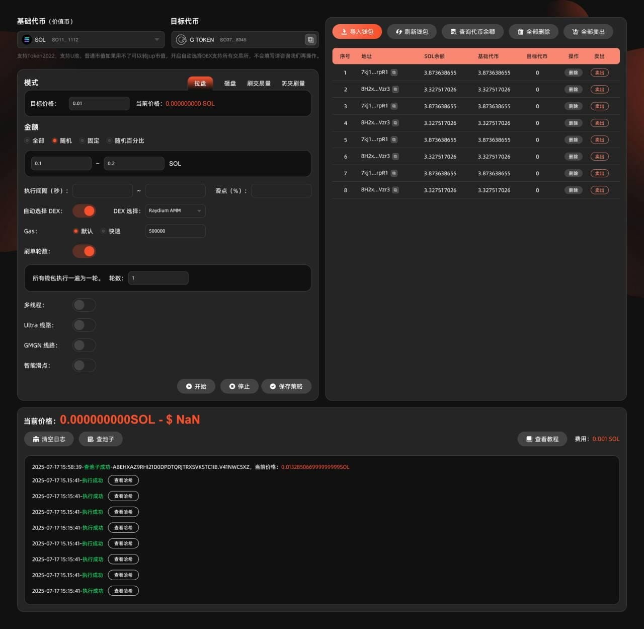Viewport: 644px width, 629px height.
Task: Click first 执行间隔 interval input field
Action: 103,191
